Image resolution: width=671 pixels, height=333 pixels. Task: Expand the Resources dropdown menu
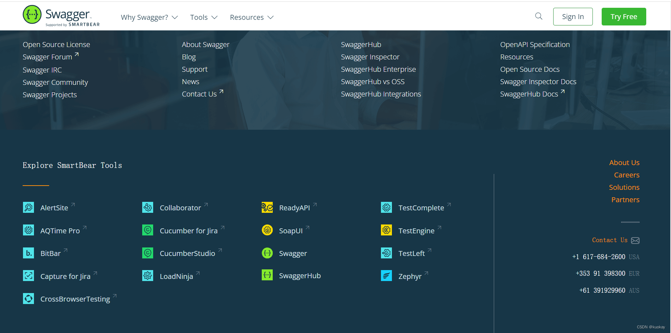tap(251, 17)
